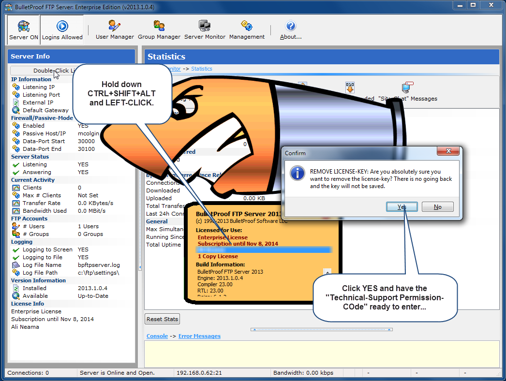This screenshot has width=506, height=381.
Task: Click the # Groups row icon
Action: click(x=16, y=234)
